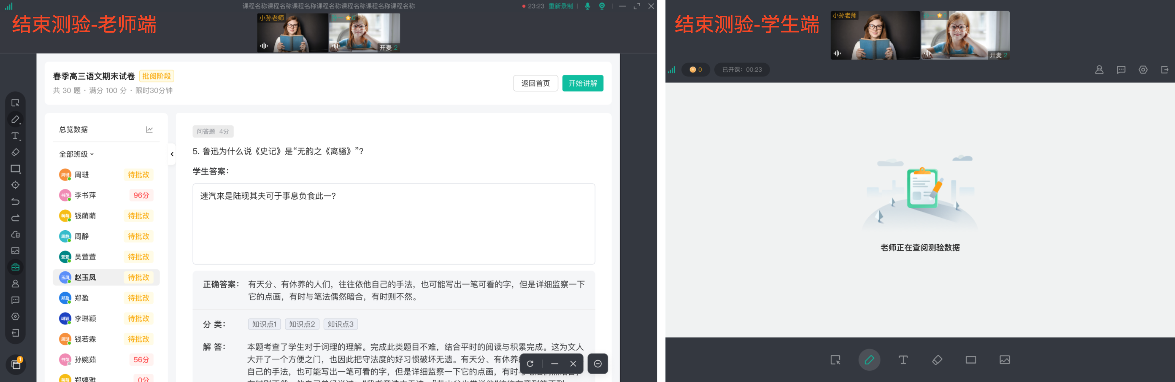Open members icon in student window header

(x=1099, y=70)
